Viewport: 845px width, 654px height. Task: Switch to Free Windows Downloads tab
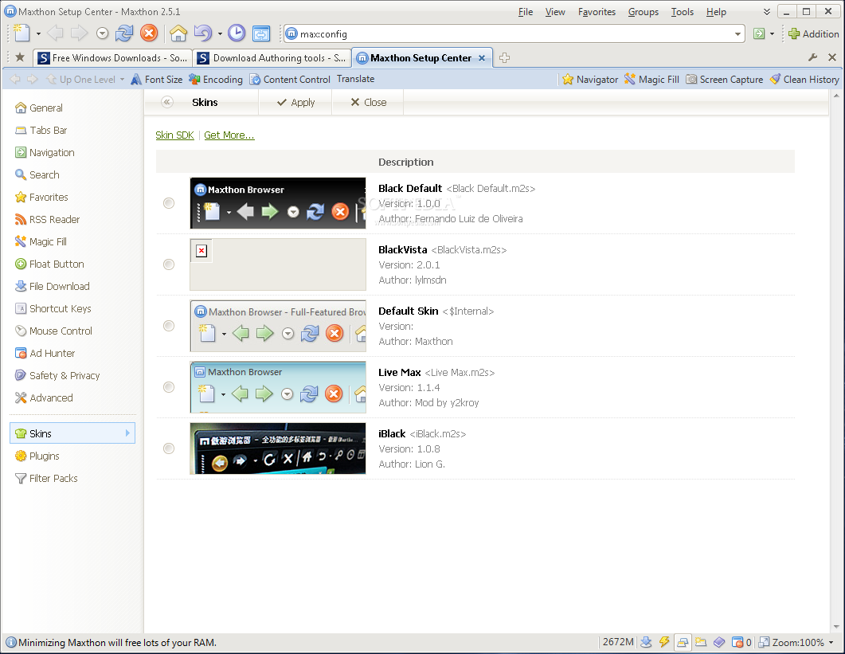click(x=112, y=57)
